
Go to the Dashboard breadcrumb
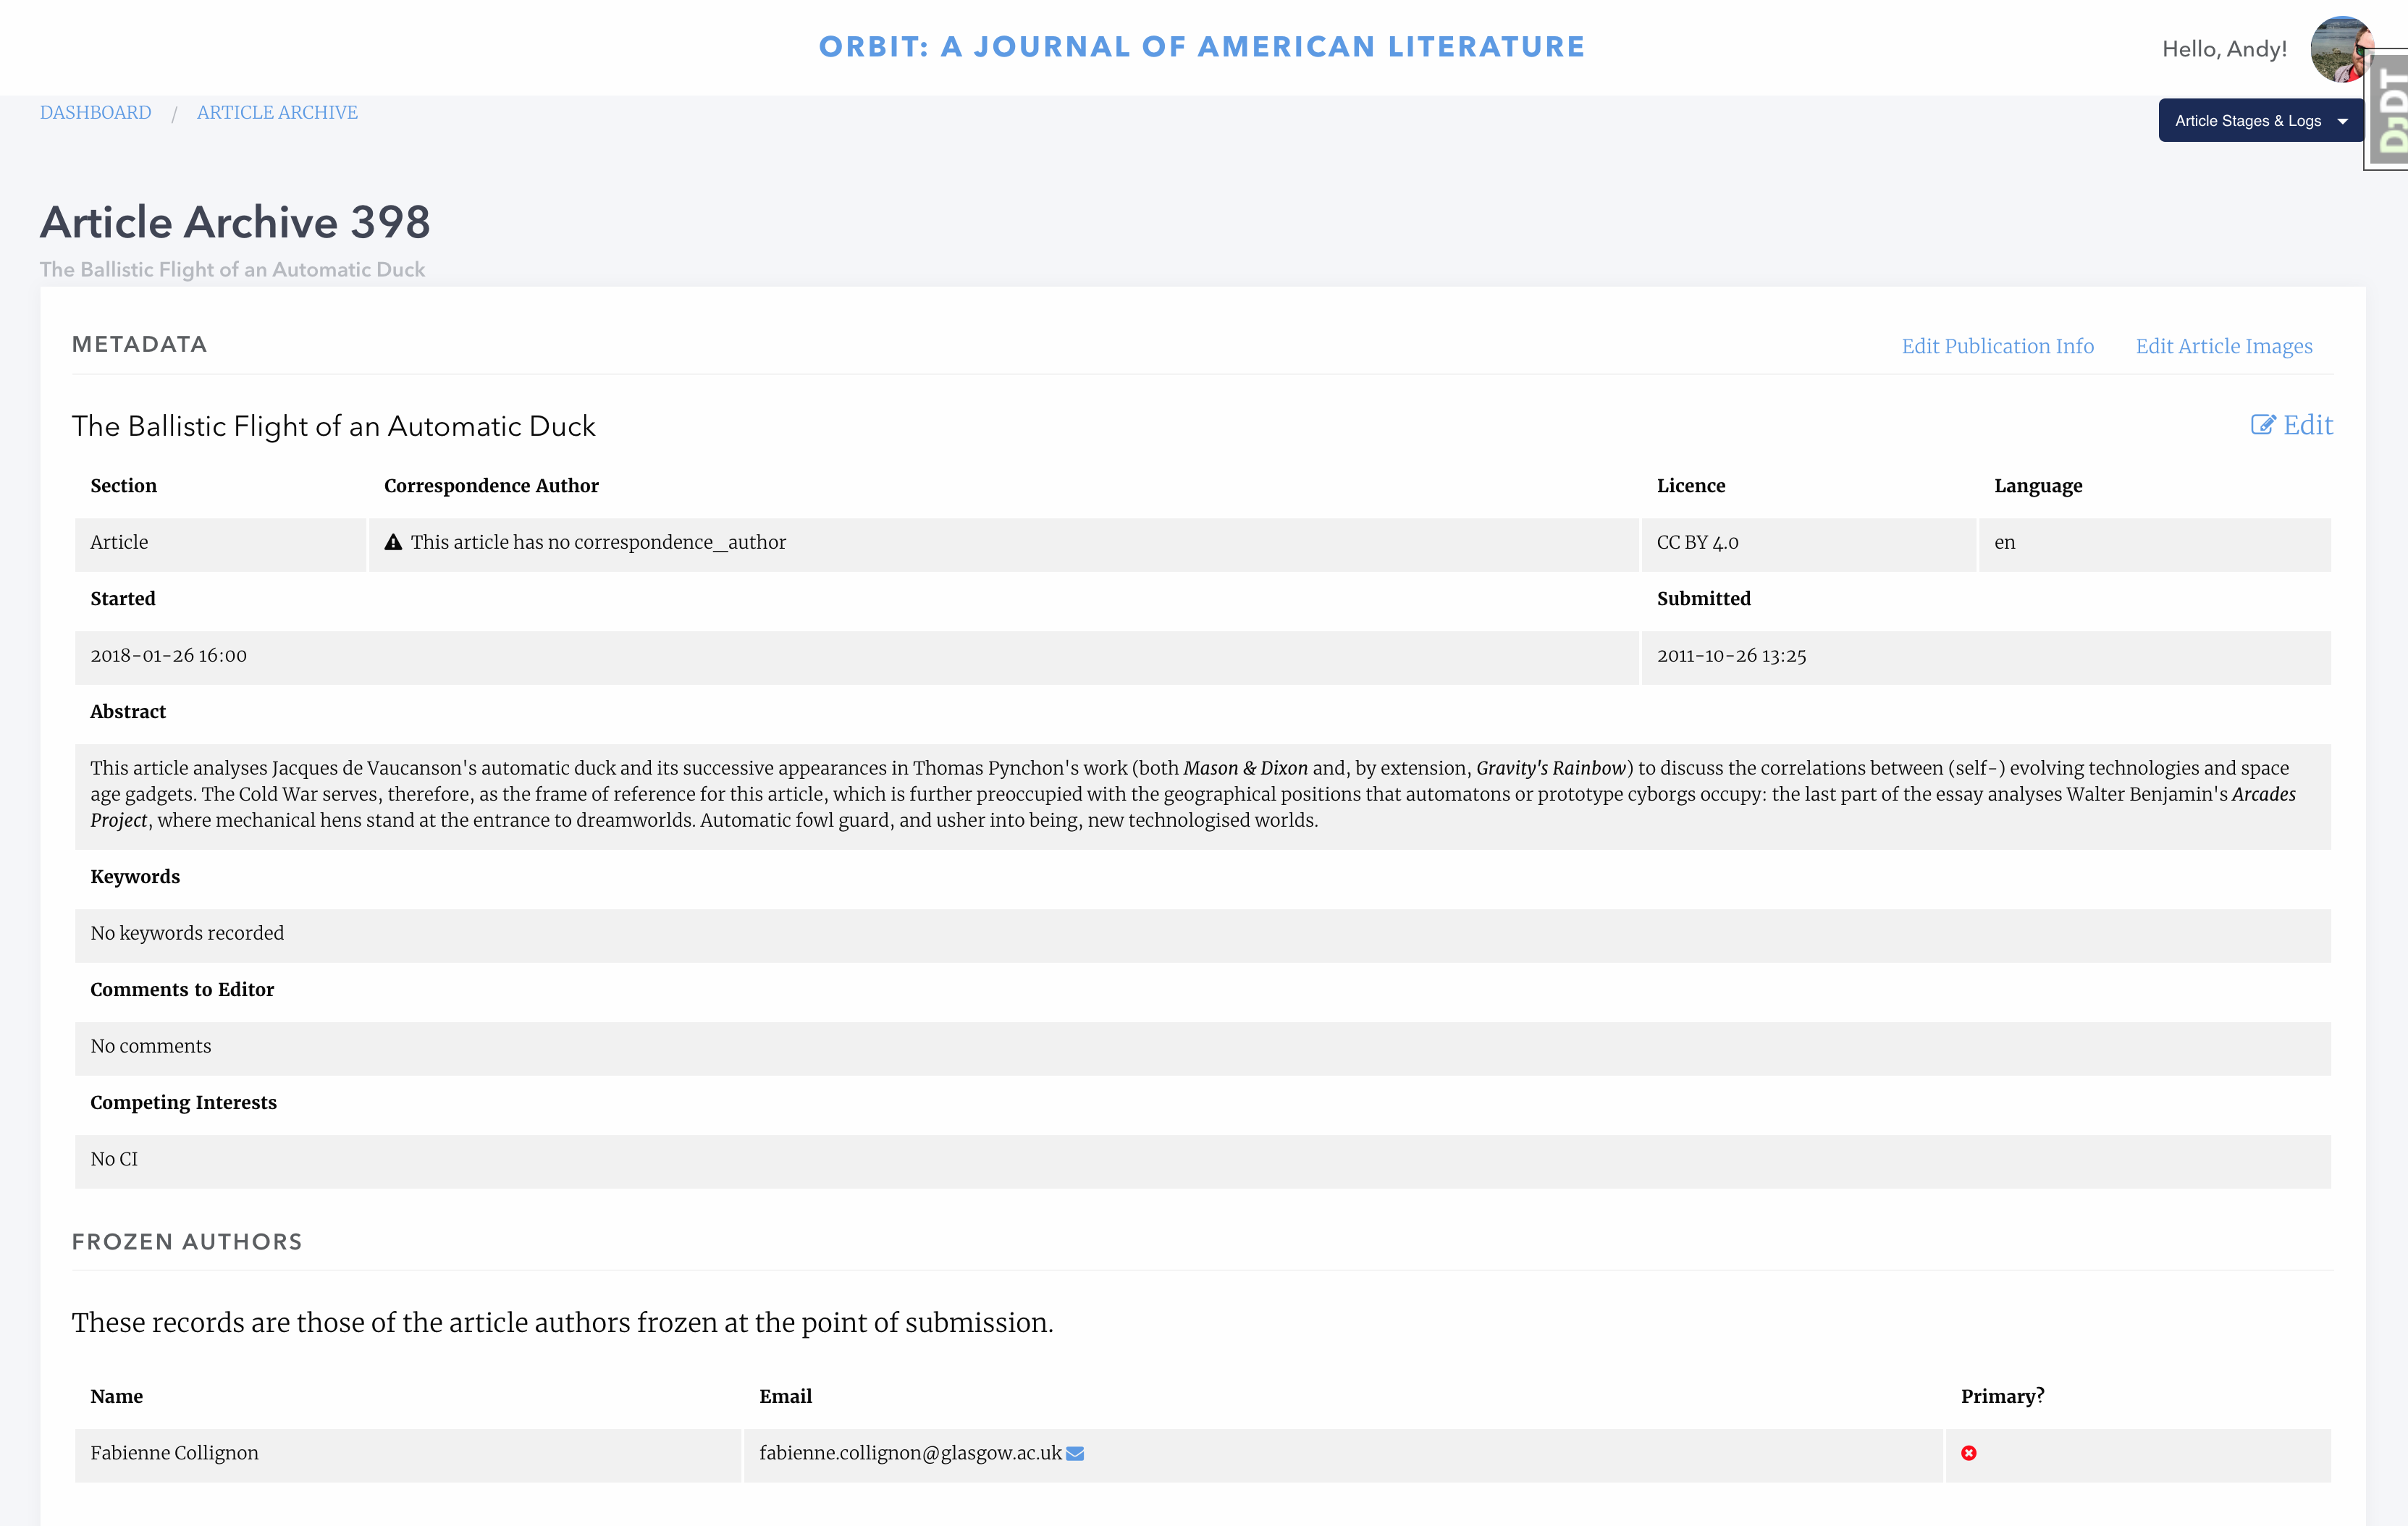(x=96, y=112)
